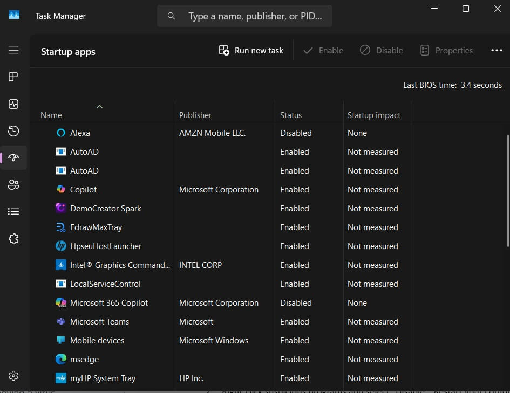Screen dimensions: 510x393
Task: Click Microsoft Windows publisher cell
Action: [214, 340]
